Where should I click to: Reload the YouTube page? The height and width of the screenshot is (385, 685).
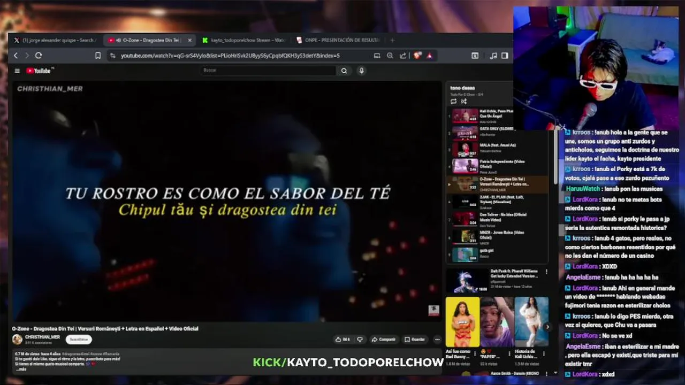point(39,56)
